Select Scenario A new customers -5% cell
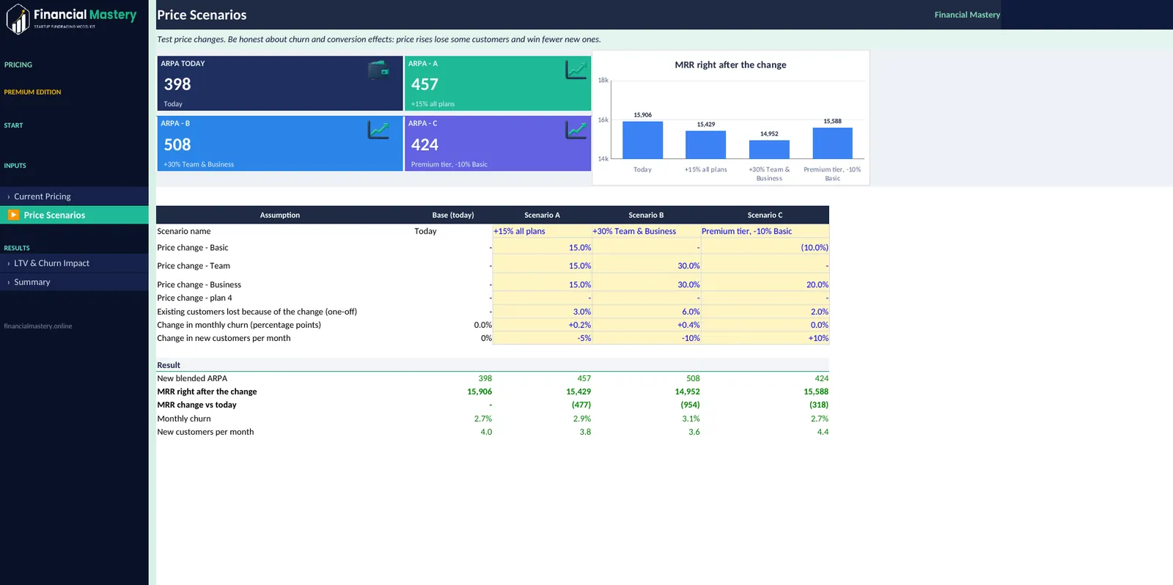 click(542, 338)
